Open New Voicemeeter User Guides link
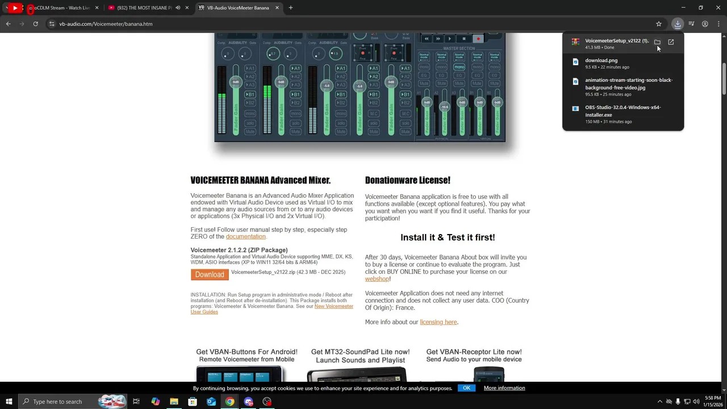 pos(272,309)
